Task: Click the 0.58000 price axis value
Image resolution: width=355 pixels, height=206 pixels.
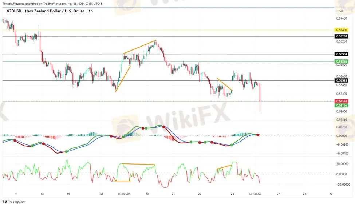Action: click(342, 111)
